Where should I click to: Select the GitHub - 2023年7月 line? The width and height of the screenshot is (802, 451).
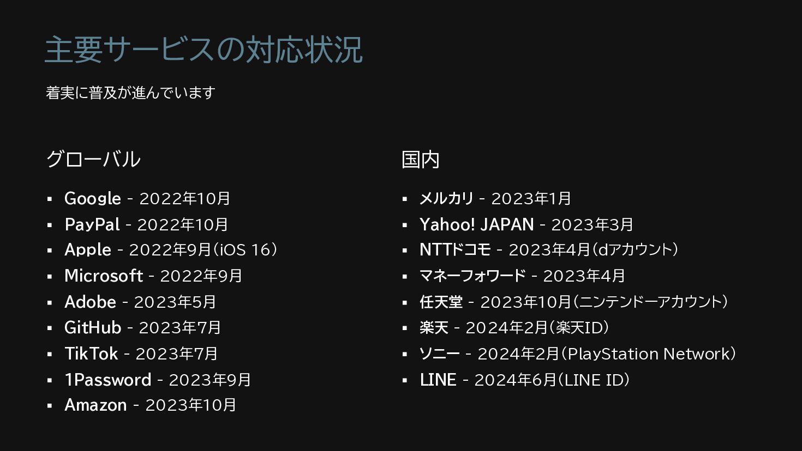click(x=143, y=327)
